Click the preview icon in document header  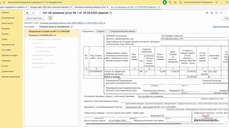[x=216, y=13]
